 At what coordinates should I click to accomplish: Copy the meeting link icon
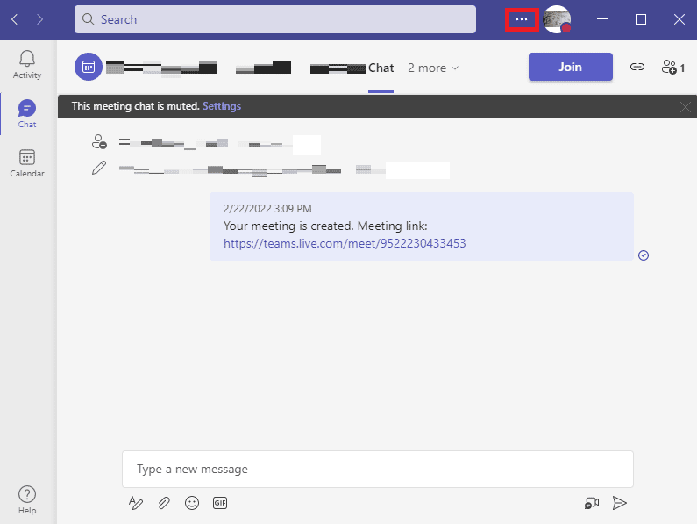(x=637, y=67)
